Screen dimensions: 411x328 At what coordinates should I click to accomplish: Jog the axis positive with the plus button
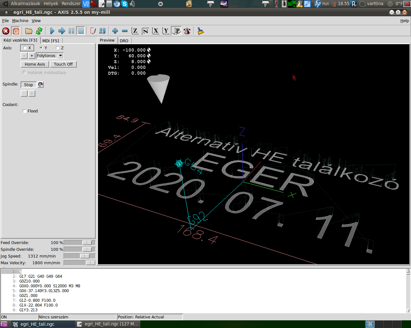coord(32,56)
